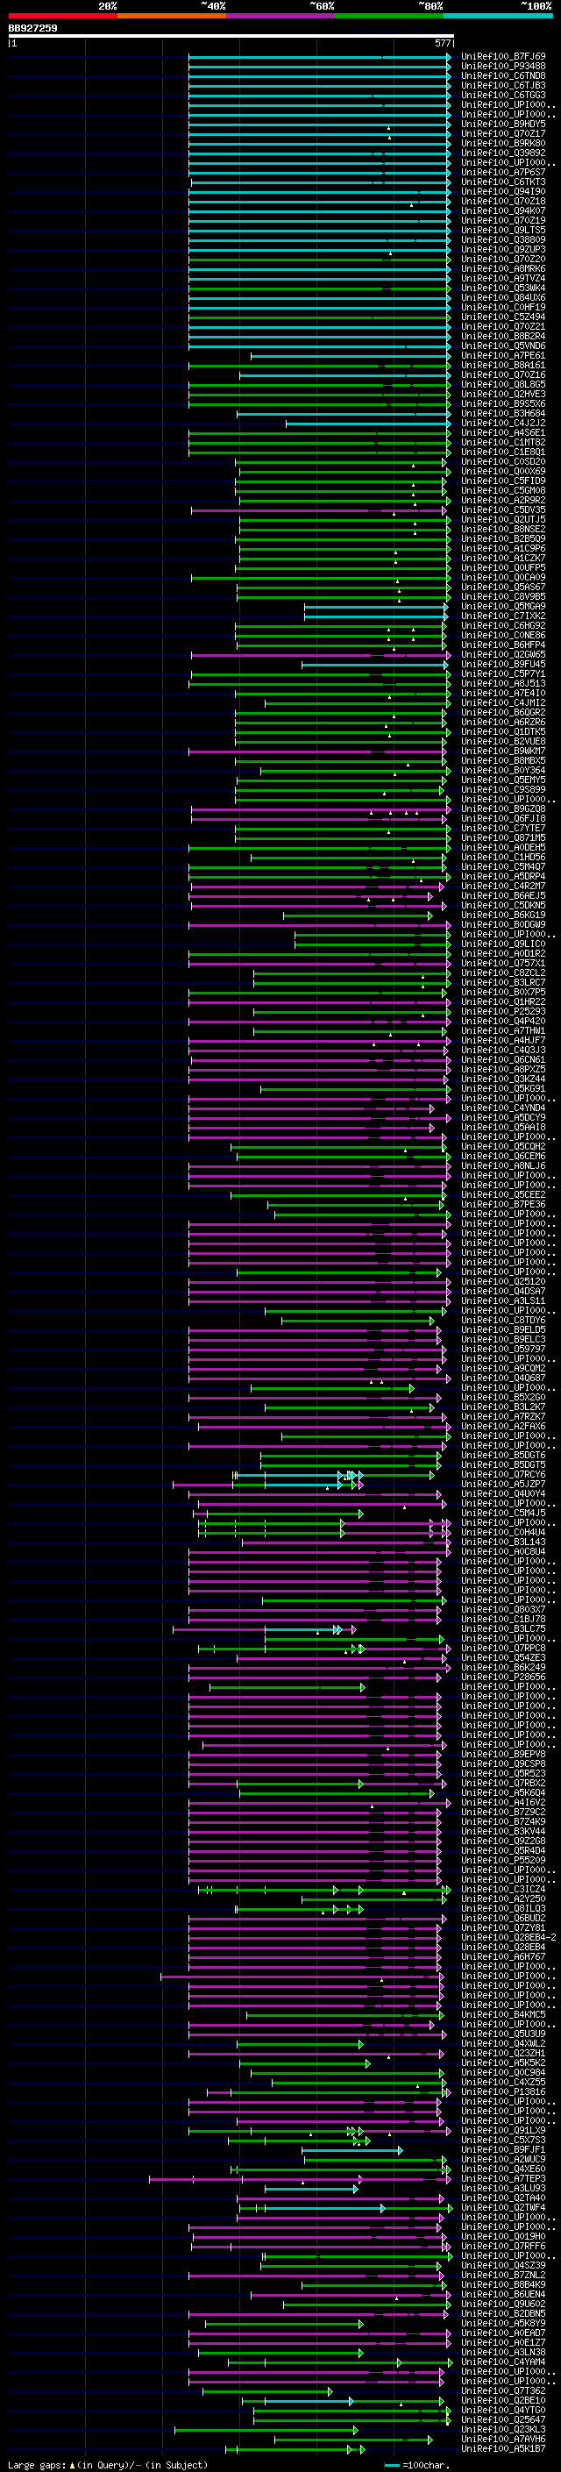This screenshot has height=2472, width=561.
Task: Click the UniRef100_Q8ILQ3 label
Action: point(503,1908)
